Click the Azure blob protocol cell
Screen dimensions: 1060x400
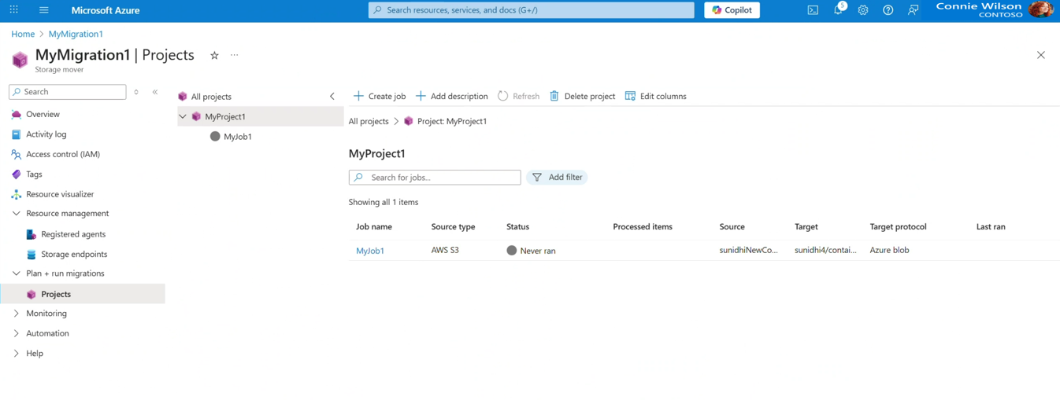[x=889, y=250]
